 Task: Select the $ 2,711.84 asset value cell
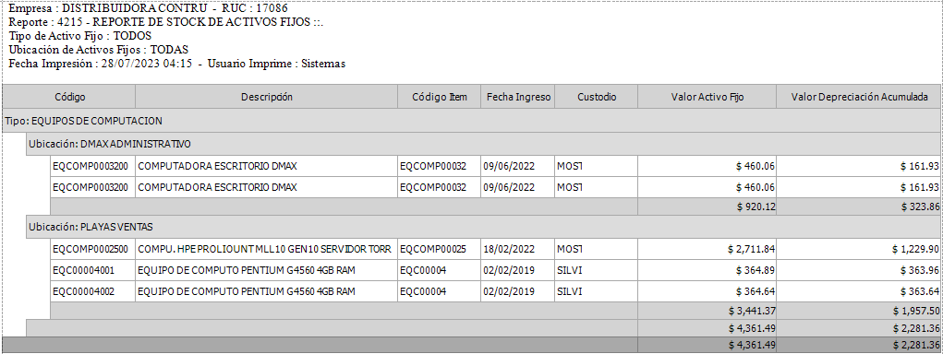707,248
